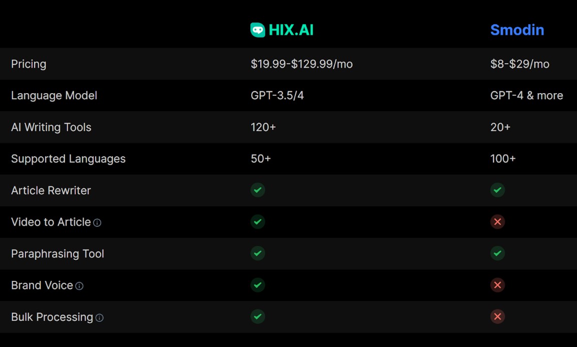Image resolution: width=577 pixels, height=347 pixels.
Task: Open the Smodin column heading link
Action: click(517, 30)
